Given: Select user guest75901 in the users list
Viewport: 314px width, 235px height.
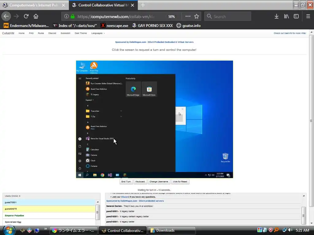Looking at the screenshot, I should (49, 203).
